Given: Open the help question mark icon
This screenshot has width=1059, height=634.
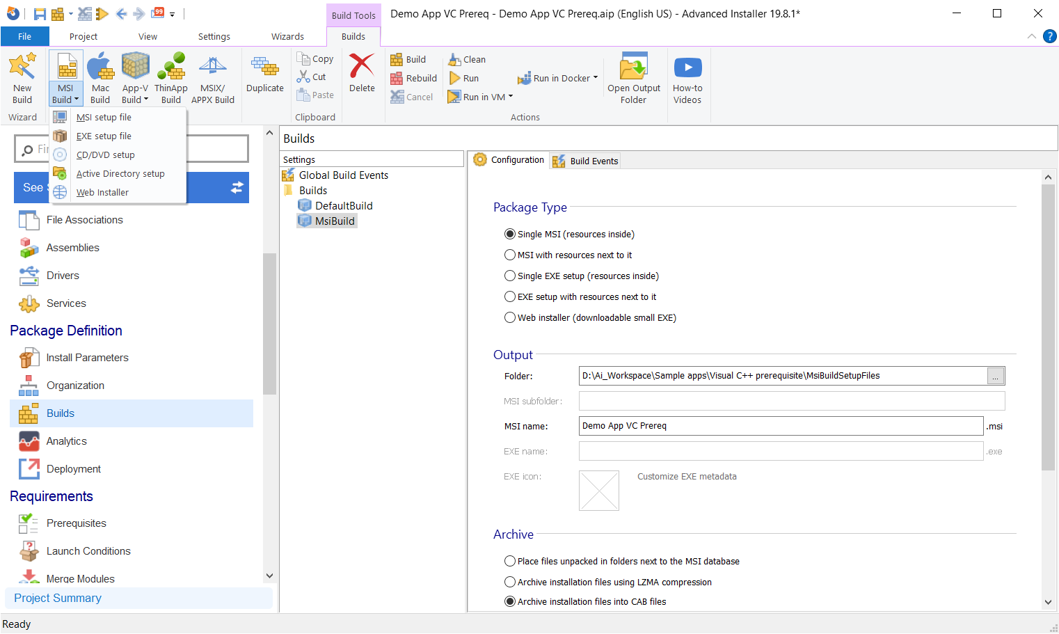Looking at the screenshot, I should point(1050,36).
